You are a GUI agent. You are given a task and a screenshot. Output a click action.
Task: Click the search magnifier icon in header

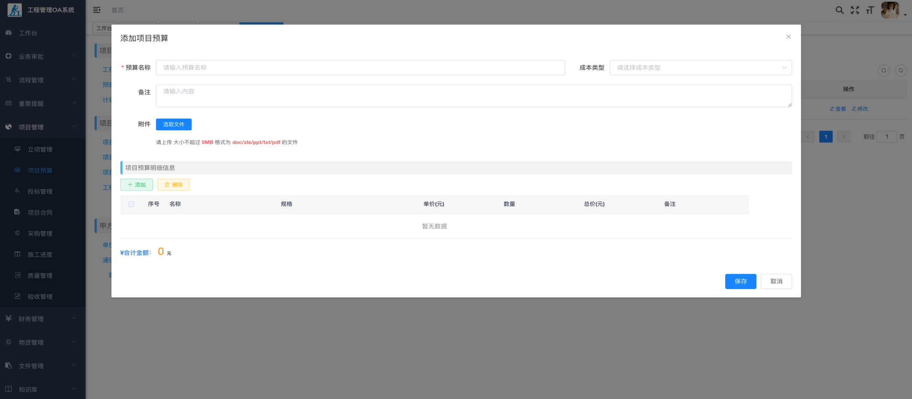(x=839, y=10)
